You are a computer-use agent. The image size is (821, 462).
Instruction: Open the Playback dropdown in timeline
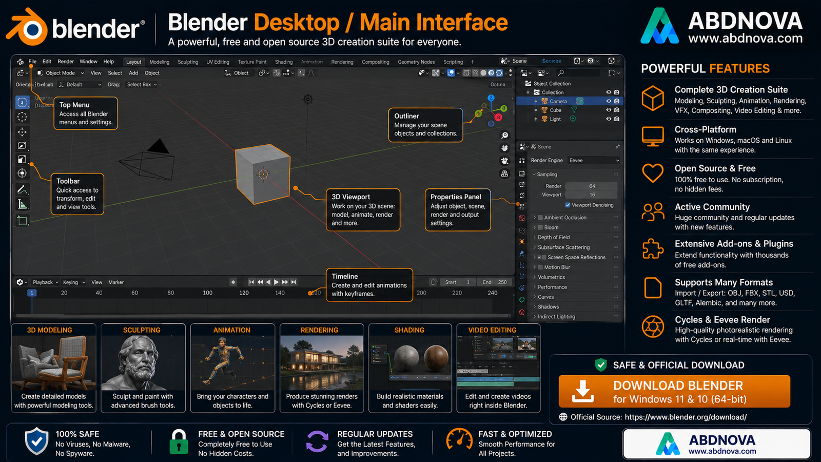(x=45, y=282)
